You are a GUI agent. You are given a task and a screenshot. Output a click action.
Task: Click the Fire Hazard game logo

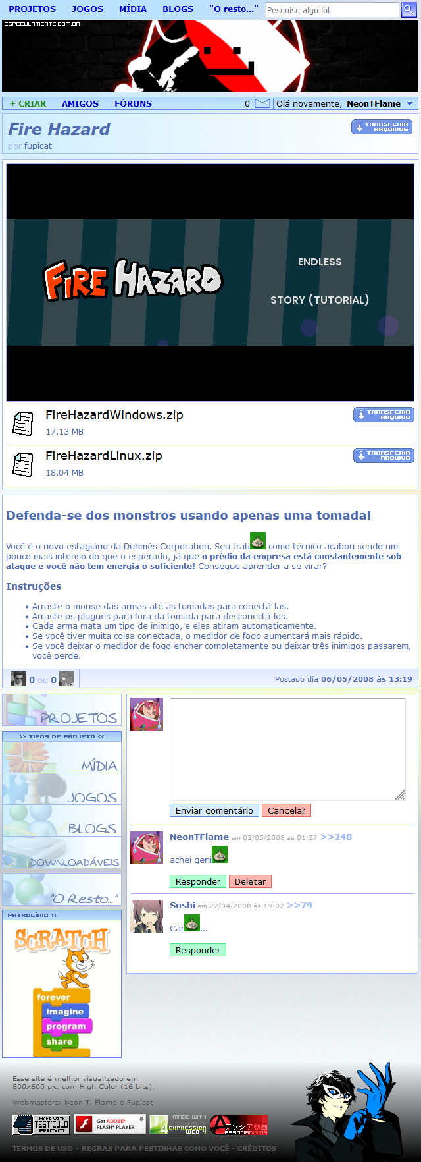(x=133, y=280)
